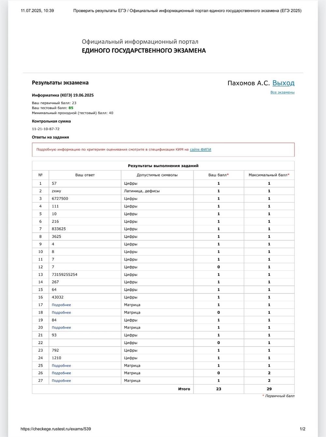Click answer 1210 in task 24
The height and width of the screenshot is (437, 326).
point(56,358)
